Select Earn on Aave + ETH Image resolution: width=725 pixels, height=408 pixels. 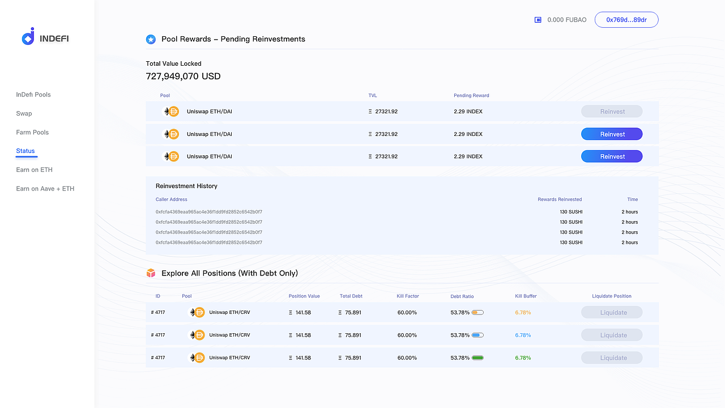(x=45, y=189)
